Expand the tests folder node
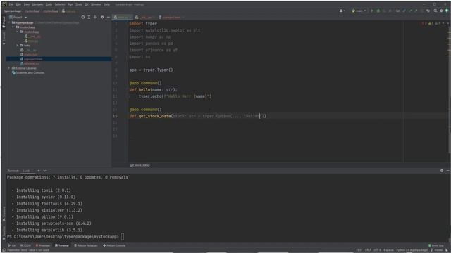Viewport: 451px width, 253px height. click(17, 45)
